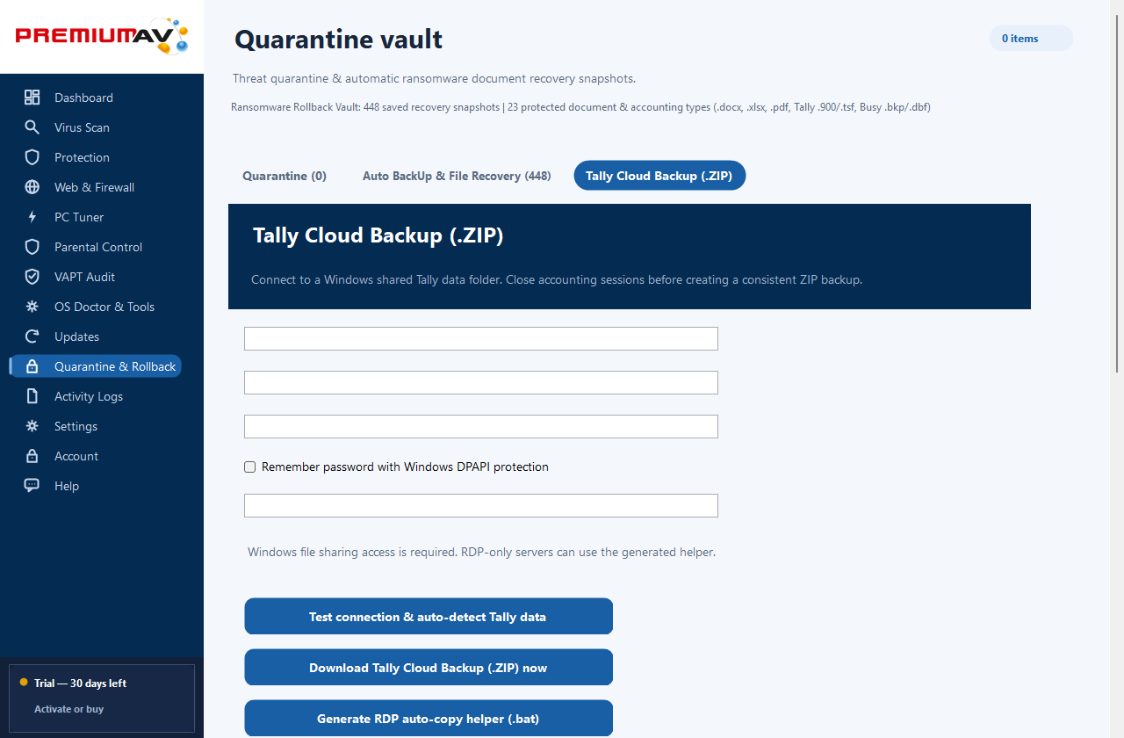Click the Settings gear icon
Viewport: 1124px width, 738px height.
(32, 426)
